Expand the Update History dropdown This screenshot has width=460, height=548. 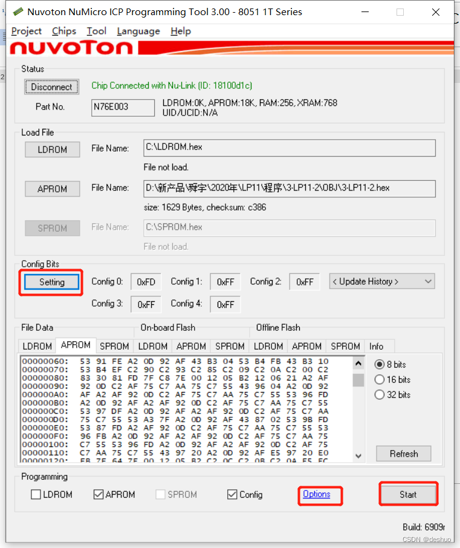[382, 281]
